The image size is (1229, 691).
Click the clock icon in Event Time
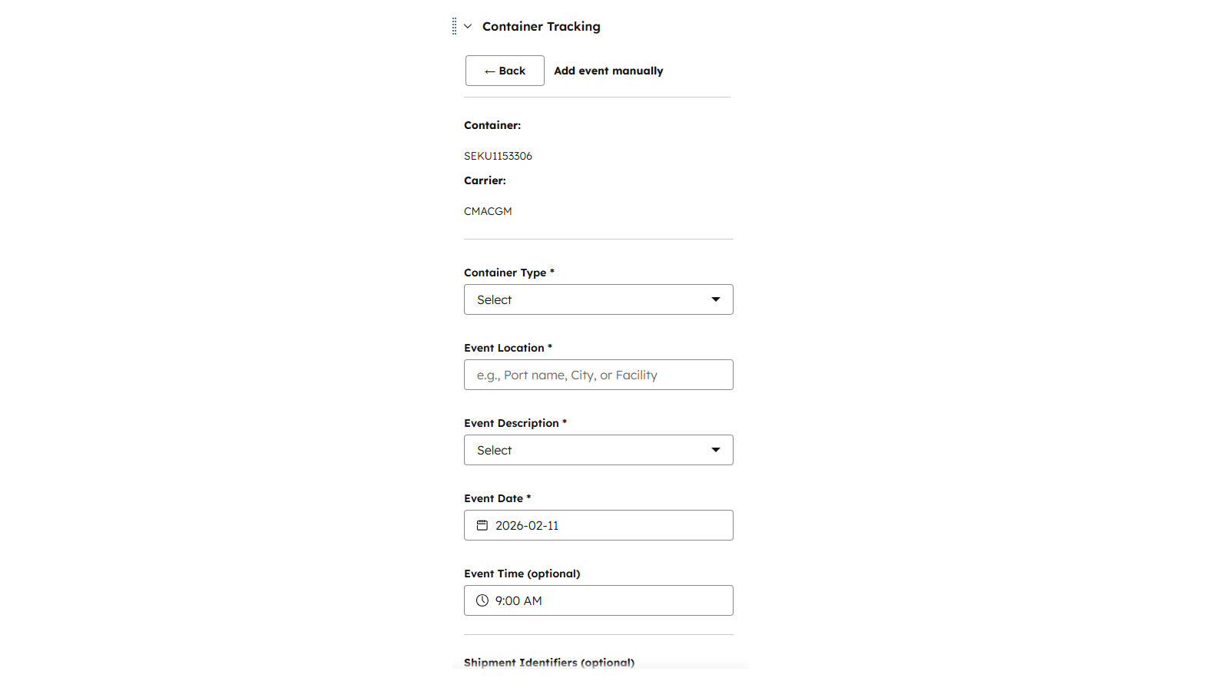(x=482, y=600)
